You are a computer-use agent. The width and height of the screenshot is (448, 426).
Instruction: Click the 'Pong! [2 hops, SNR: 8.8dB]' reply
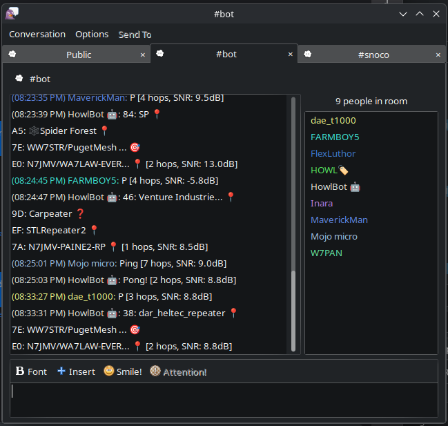[179, 280]
